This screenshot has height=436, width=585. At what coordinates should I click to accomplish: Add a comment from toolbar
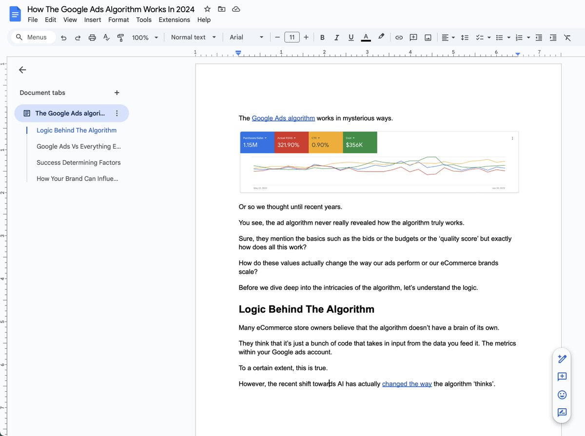click(x=413, y=38)
